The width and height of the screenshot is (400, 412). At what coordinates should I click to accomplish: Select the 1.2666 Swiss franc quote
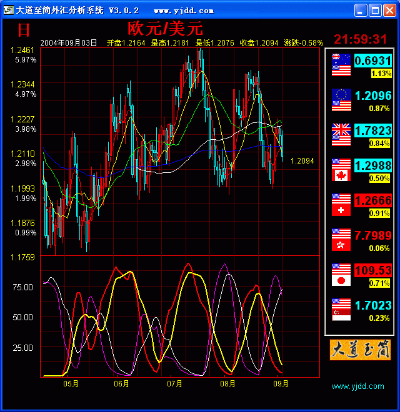(373, 200)
